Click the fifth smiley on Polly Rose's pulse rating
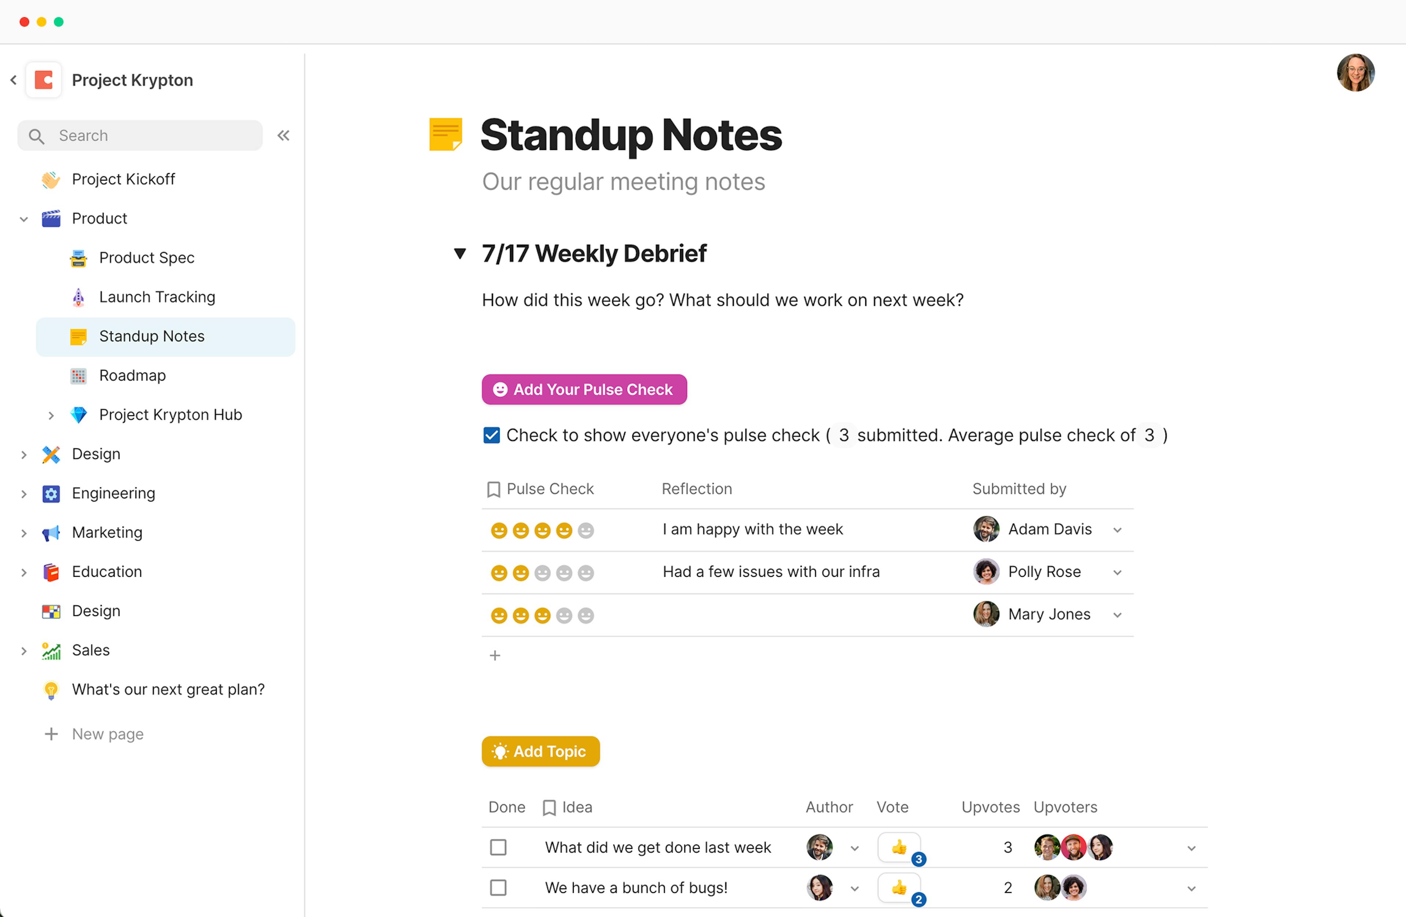This screenshot has width=1406, height=917. click(x=585, y=572)
